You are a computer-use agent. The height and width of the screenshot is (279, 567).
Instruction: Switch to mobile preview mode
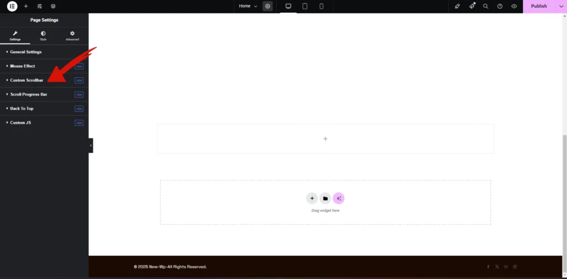coord(321,6)
